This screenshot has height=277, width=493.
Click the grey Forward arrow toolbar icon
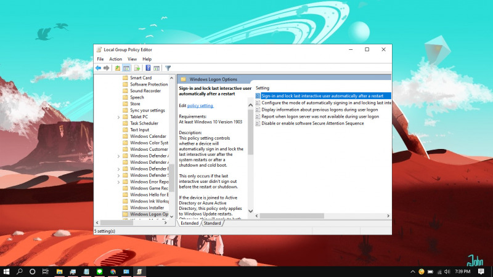point(107,68)
